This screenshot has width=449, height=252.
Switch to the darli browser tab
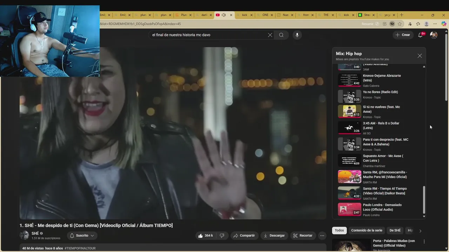(x=204, y=15)
